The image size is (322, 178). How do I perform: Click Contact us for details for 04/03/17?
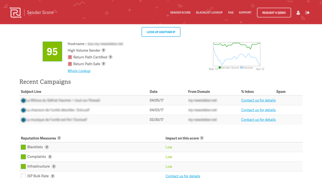point(258,110)
